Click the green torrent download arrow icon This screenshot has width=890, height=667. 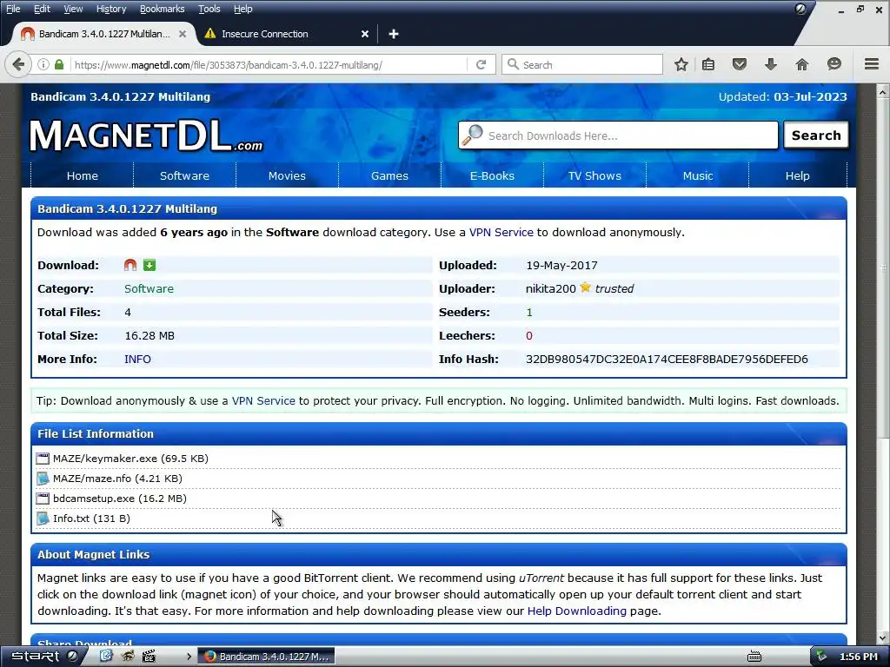pos(149,265)
